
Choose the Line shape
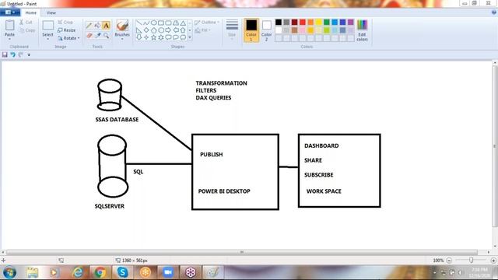click(x=139, y=23)
